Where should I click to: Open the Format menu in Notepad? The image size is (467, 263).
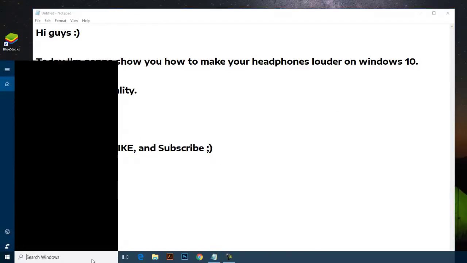[61, 21]
